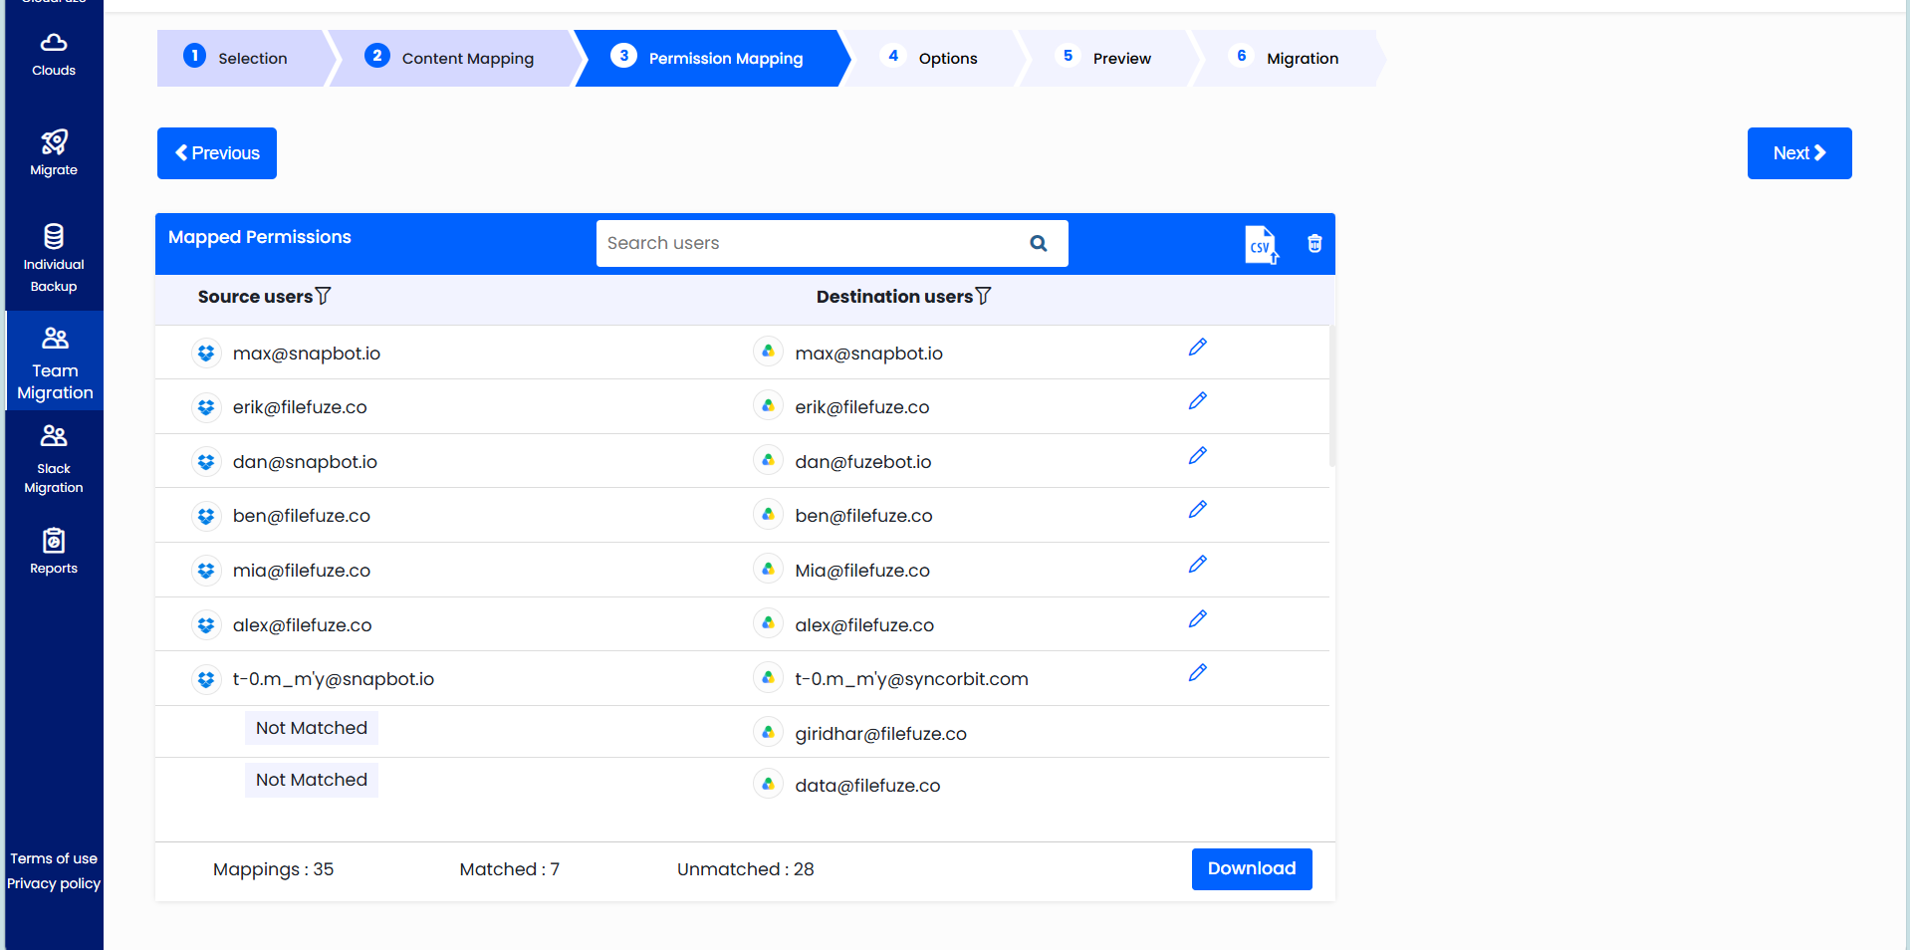Click the mapped permissions list scrollbar
The height and width of the screenshot is (950, 1910).
pyautogui.click(x=1331, y=396)
